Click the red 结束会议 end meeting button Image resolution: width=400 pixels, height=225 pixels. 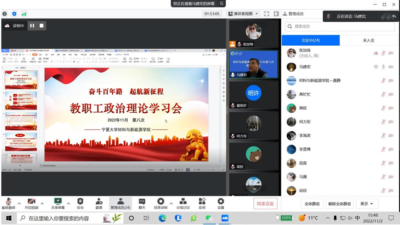pos(265,204)
